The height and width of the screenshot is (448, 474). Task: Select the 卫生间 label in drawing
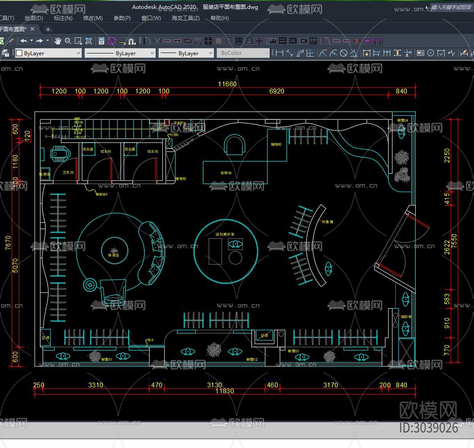pyautogui.click(x=68, y=172)
